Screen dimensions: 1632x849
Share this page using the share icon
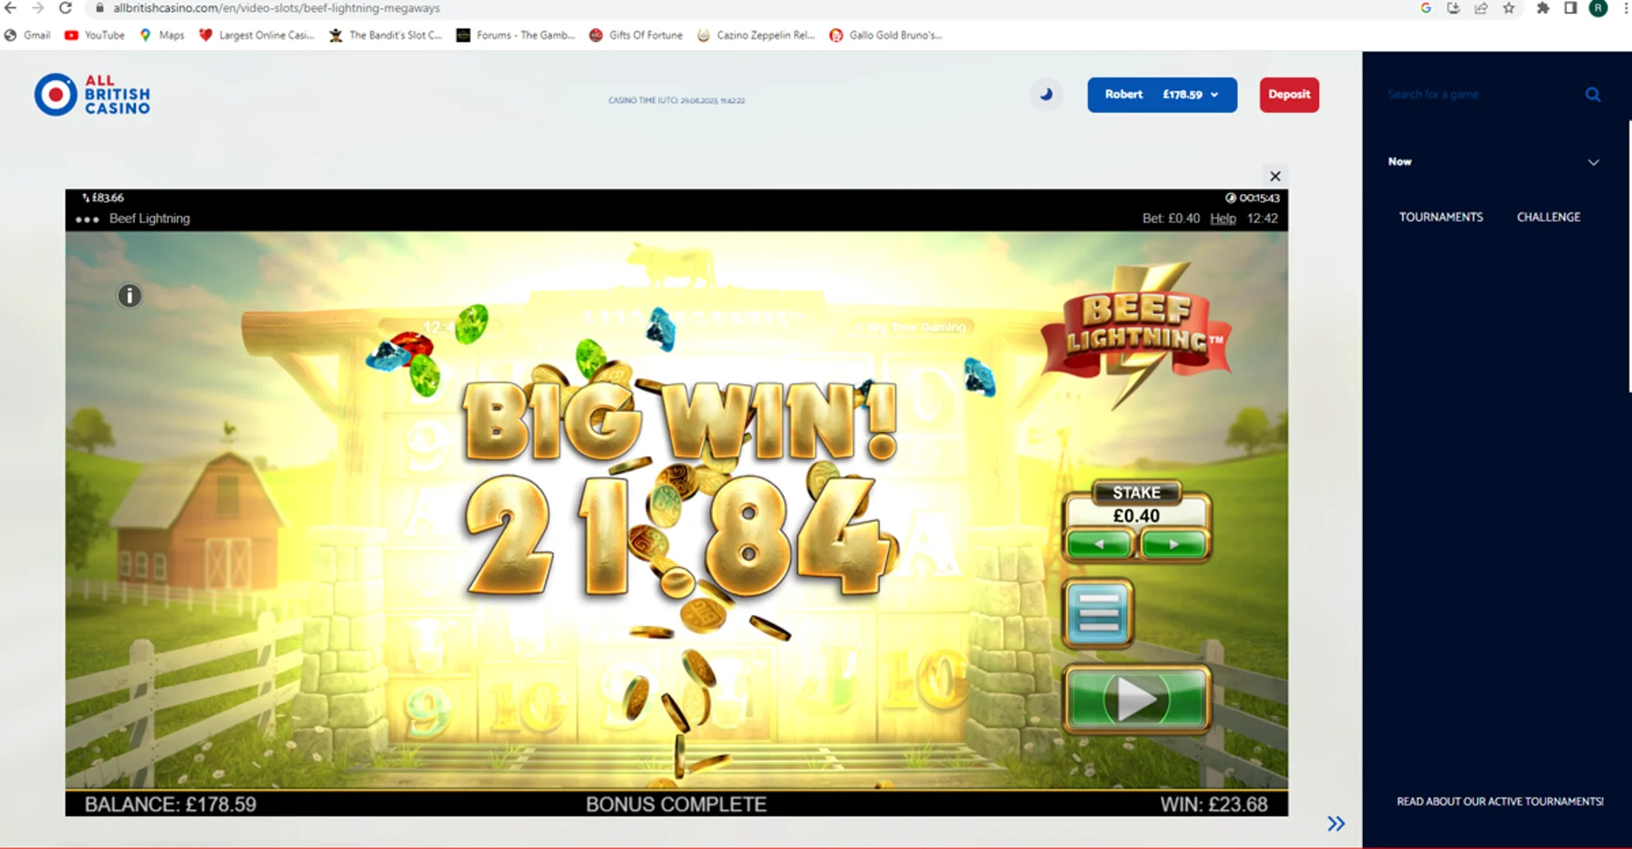coord(1481,8)
